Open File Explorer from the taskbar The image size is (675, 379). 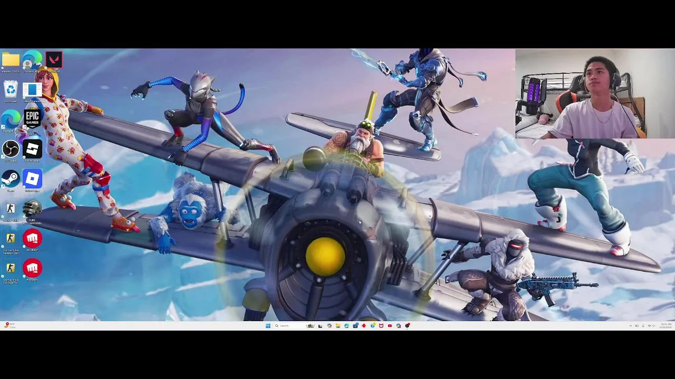(x=338, y=326)
